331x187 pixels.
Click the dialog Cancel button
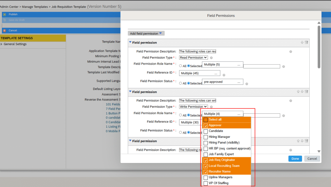click(312, 159)
